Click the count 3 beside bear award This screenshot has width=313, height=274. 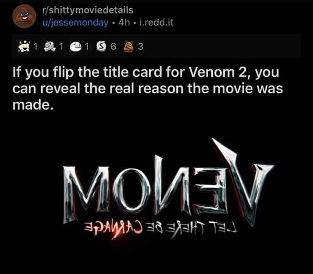click(140, 47)
